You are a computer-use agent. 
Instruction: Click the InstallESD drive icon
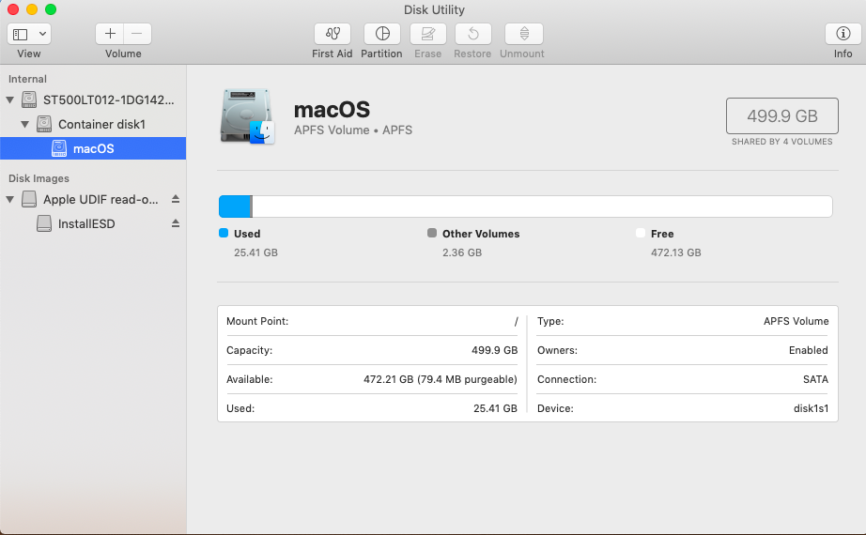[x=44, y=223]
